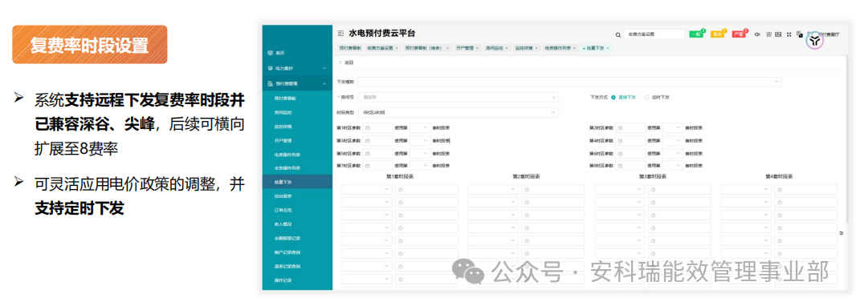Image resolution: width=856 pixels, height=306 pixels.
Task: Open first-row rate dropdown in 第3套时段表
Action: click(x=620, y=190)
